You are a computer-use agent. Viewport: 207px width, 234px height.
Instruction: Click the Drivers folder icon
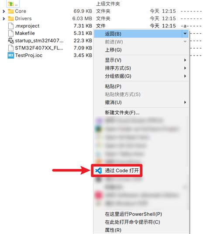tap(11, 19)
